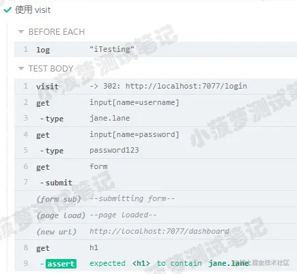Select the log "iTesting" command row
The height and width of the screenshot is (274, 297).
[x=156, y=49]
